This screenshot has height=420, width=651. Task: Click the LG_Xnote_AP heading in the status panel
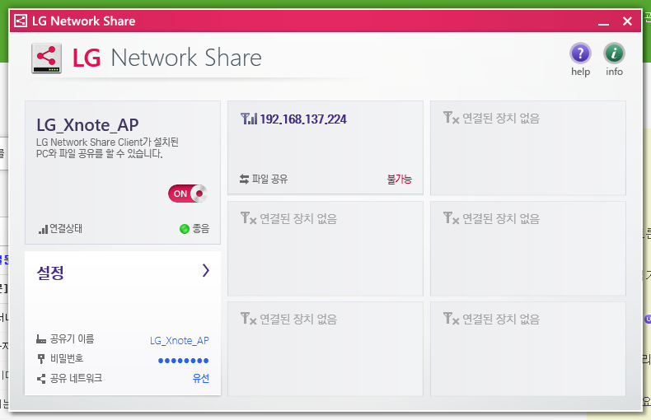(x=87, y=125)
